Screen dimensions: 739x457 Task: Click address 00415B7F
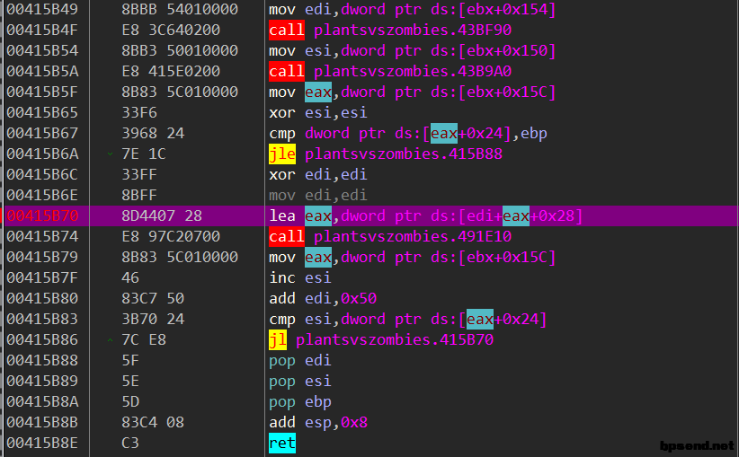42,278
